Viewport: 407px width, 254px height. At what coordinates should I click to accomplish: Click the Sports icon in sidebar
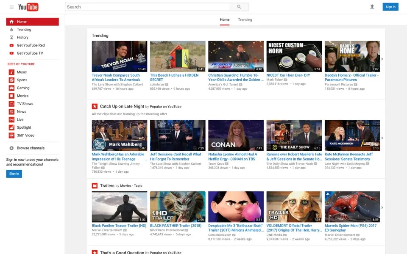(x=11, y=80)
